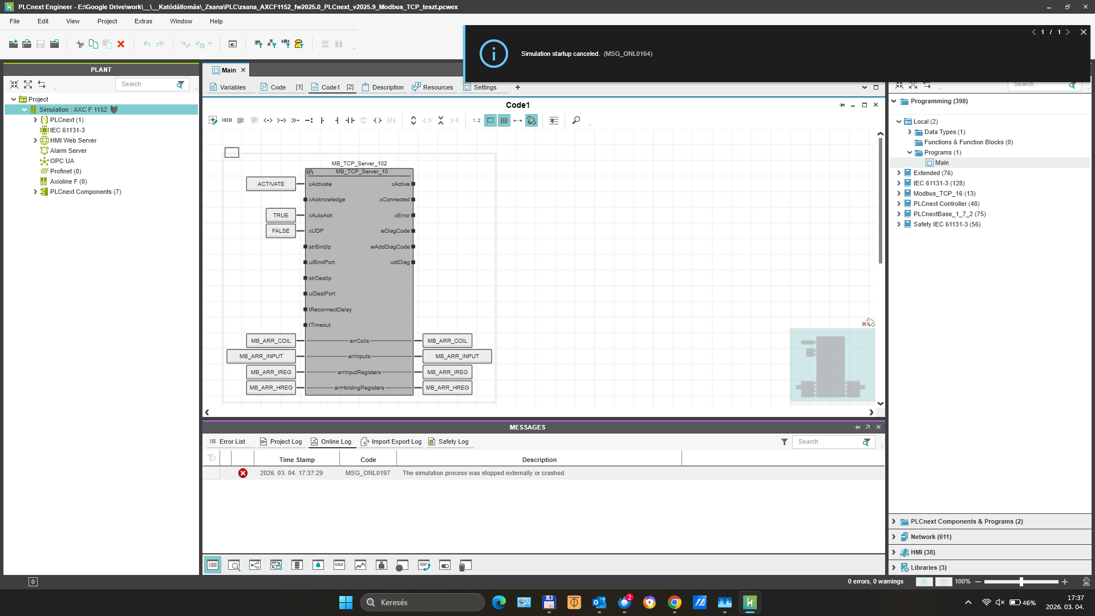Open the Logic Analyzer chart panel icon
The height and width of the screenshot is (616, 1095).
point(360,565)
